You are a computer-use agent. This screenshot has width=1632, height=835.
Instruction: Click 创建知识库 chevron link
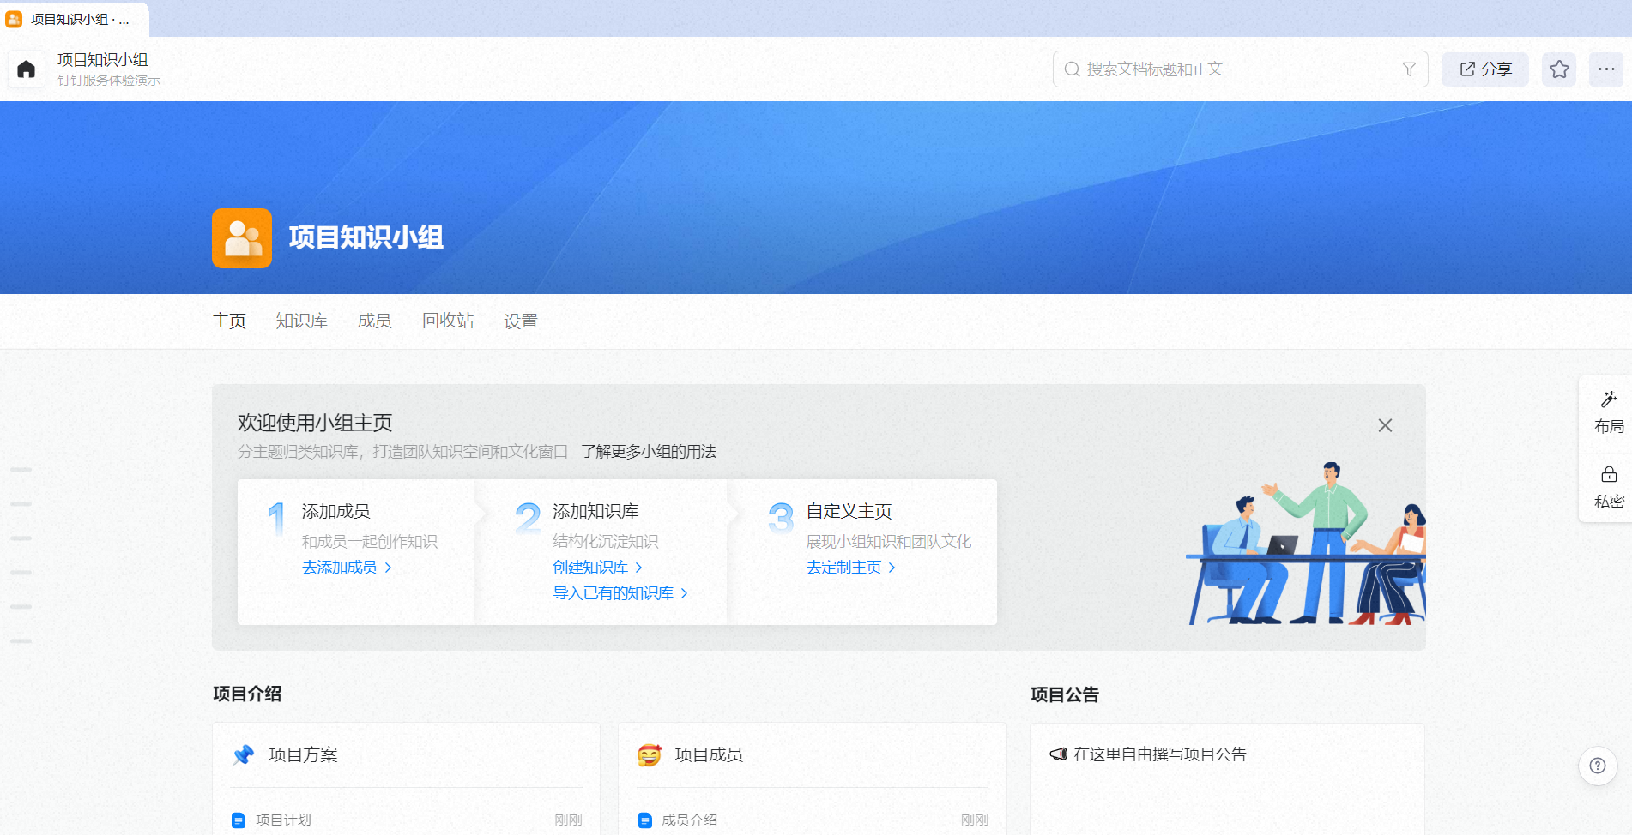[598, 568]
